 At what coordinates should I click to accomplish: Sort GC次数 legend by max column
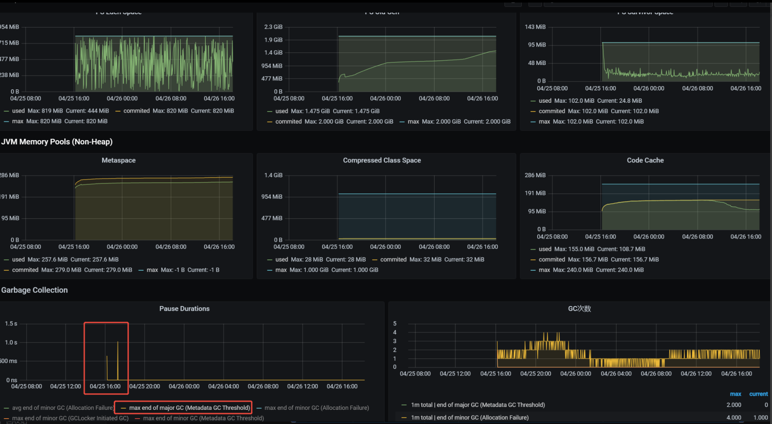click(x=735, y=394)
